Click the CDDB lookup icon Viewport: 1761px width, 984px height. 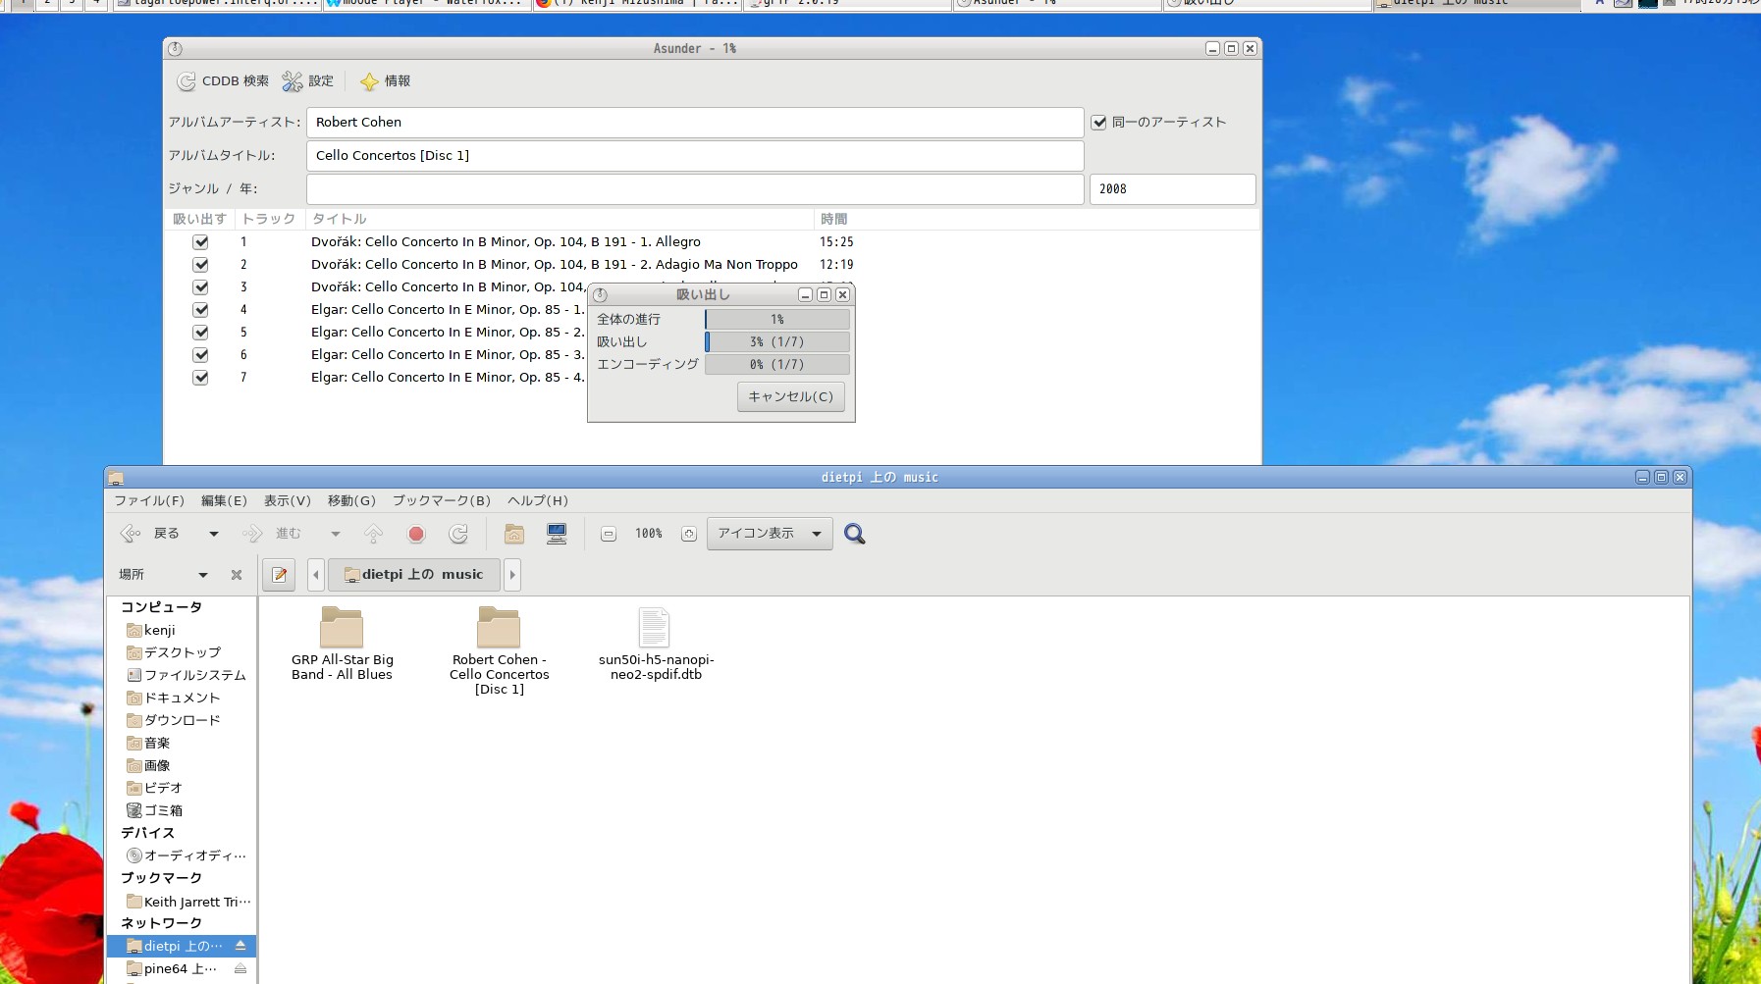coord(187,81)
